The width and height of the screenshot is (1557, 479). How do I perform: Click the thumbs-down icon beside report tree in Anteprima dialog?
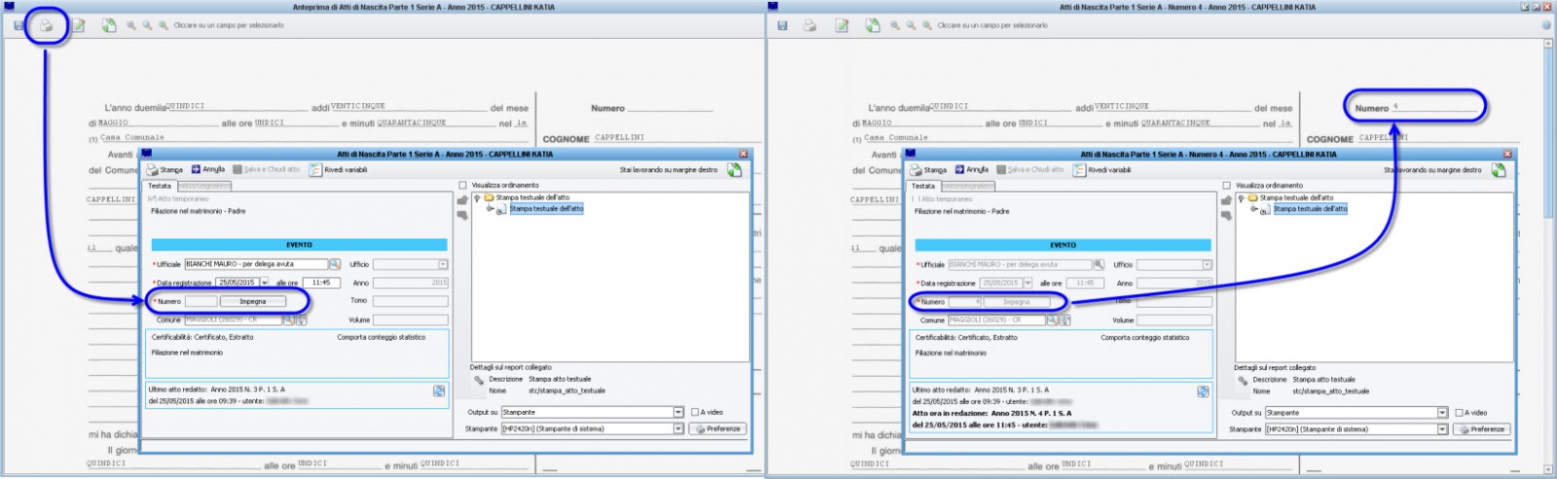[462, 216]
